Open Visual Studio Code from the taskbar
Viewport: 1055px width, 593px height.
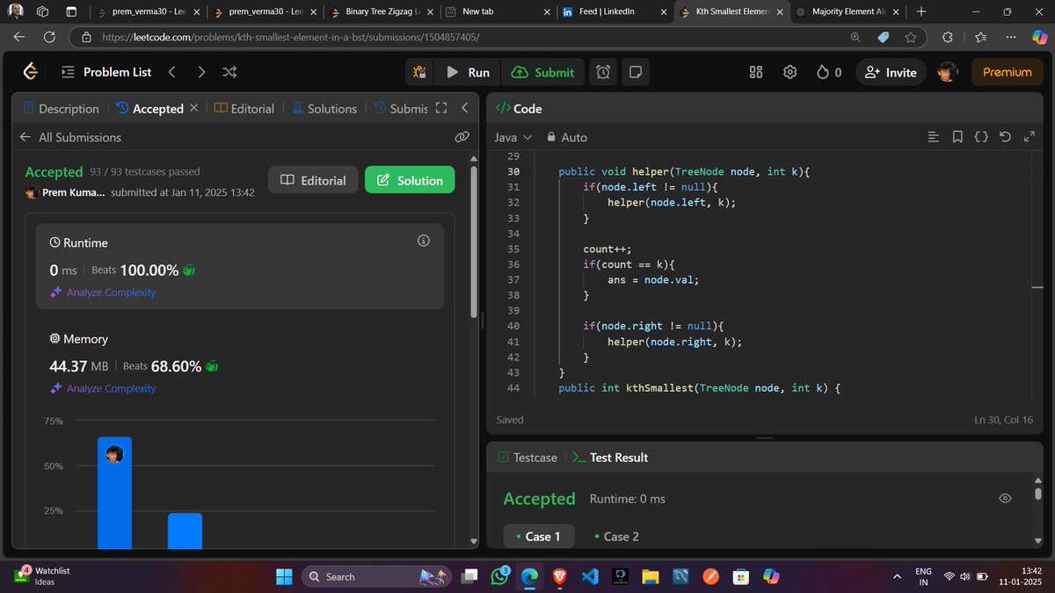click(590, 576)
